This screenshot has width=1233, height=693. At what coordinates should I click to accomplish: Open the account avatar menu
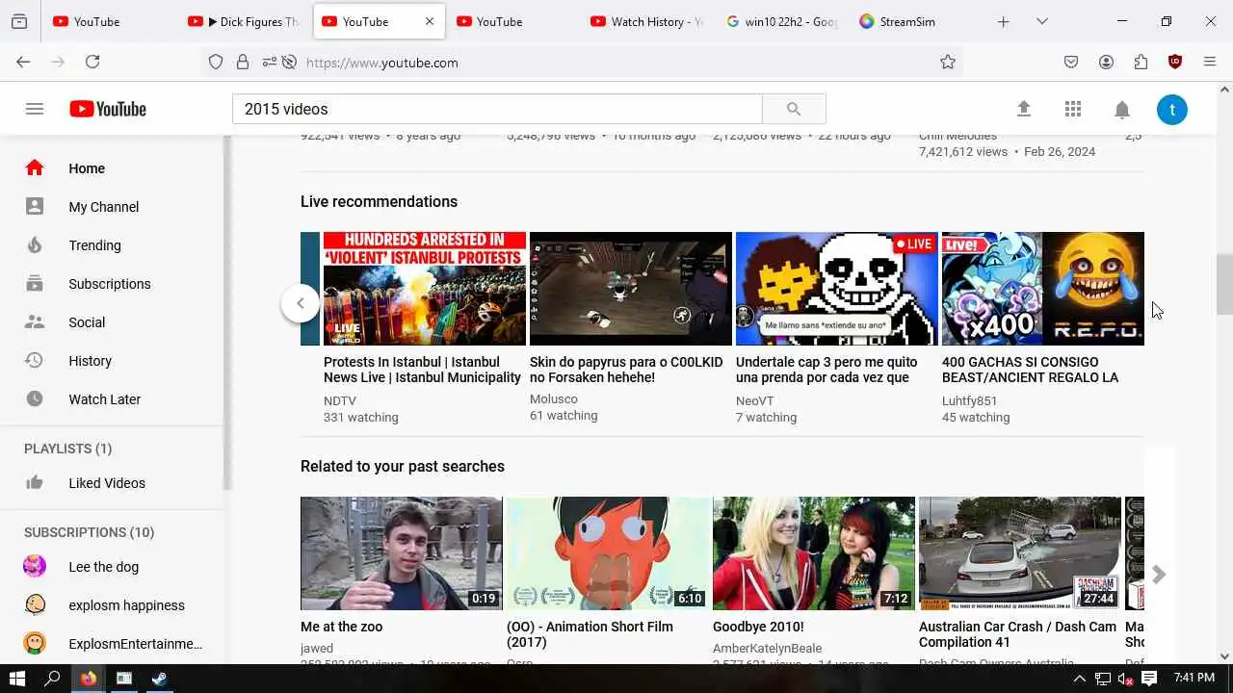pyautogui.click(x=1172, y=109)
